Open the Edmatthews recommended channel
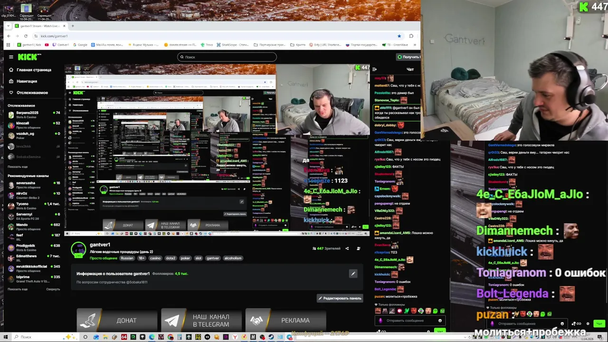Screen dimensions: 608x342 pyautogui.click(x=34, y=258)
